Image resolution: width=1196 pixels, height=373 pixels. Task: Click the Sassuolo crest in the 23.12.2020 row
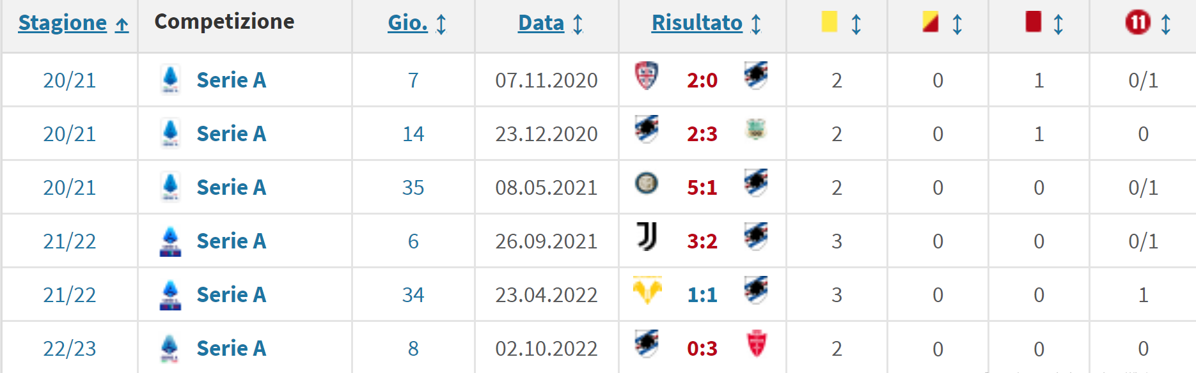tap(756, 130)
